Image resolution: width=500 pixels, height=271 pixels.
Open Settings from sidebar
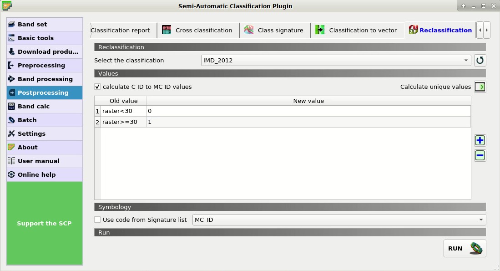(x=44, y=134)
